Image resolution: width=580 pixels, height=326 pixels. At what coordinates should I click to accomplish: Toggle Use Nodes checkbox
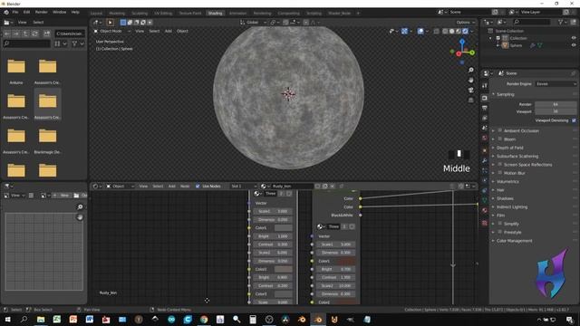click(198, 186)
